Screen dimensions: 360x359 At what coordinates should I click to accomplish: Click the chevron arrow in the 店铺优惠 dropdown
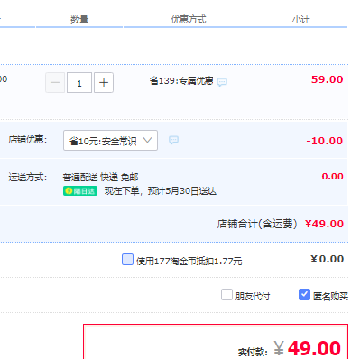[x=147, y=140]
